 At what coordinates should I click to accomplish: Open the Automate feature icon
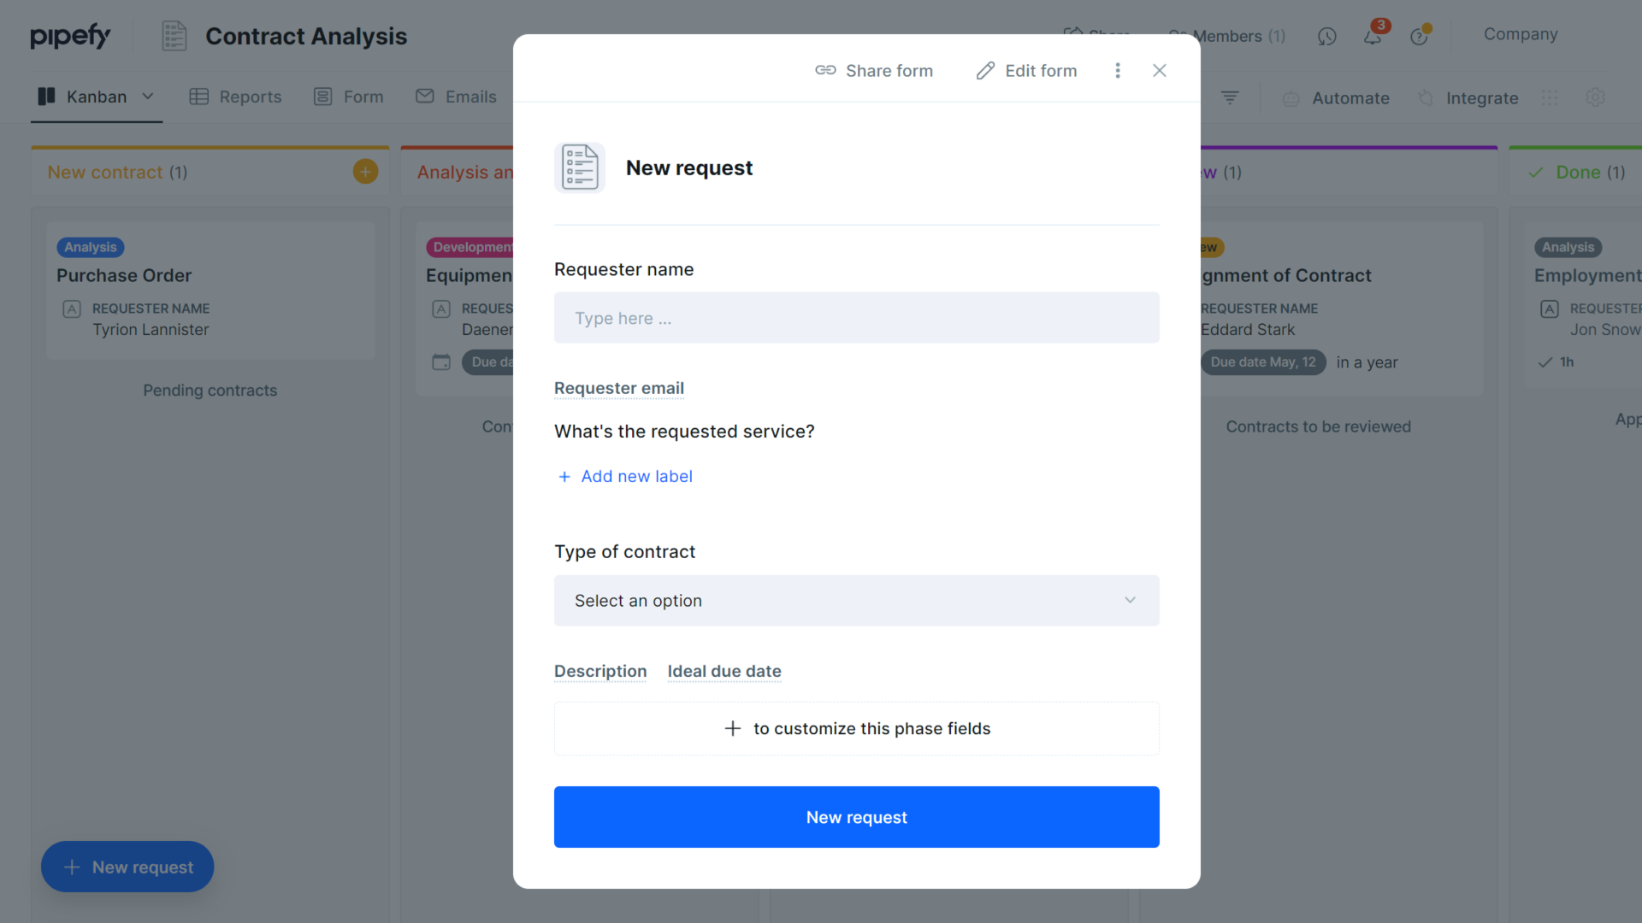click(x=1291, y=98)
